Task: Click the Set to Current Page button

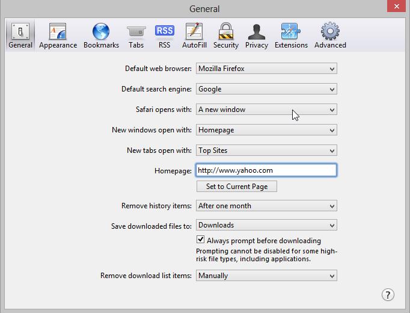Action: click(x=237, y=187)
